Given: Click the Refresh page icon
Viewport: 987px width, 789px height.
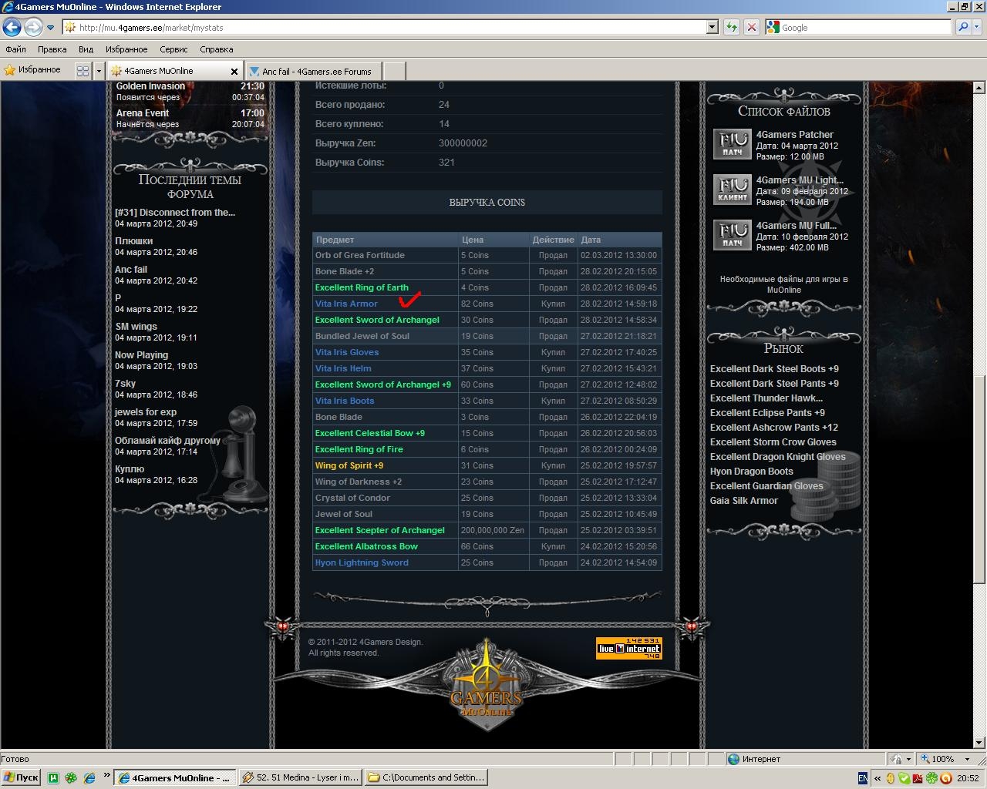Looking at the screenshot, I should point(731,27).
